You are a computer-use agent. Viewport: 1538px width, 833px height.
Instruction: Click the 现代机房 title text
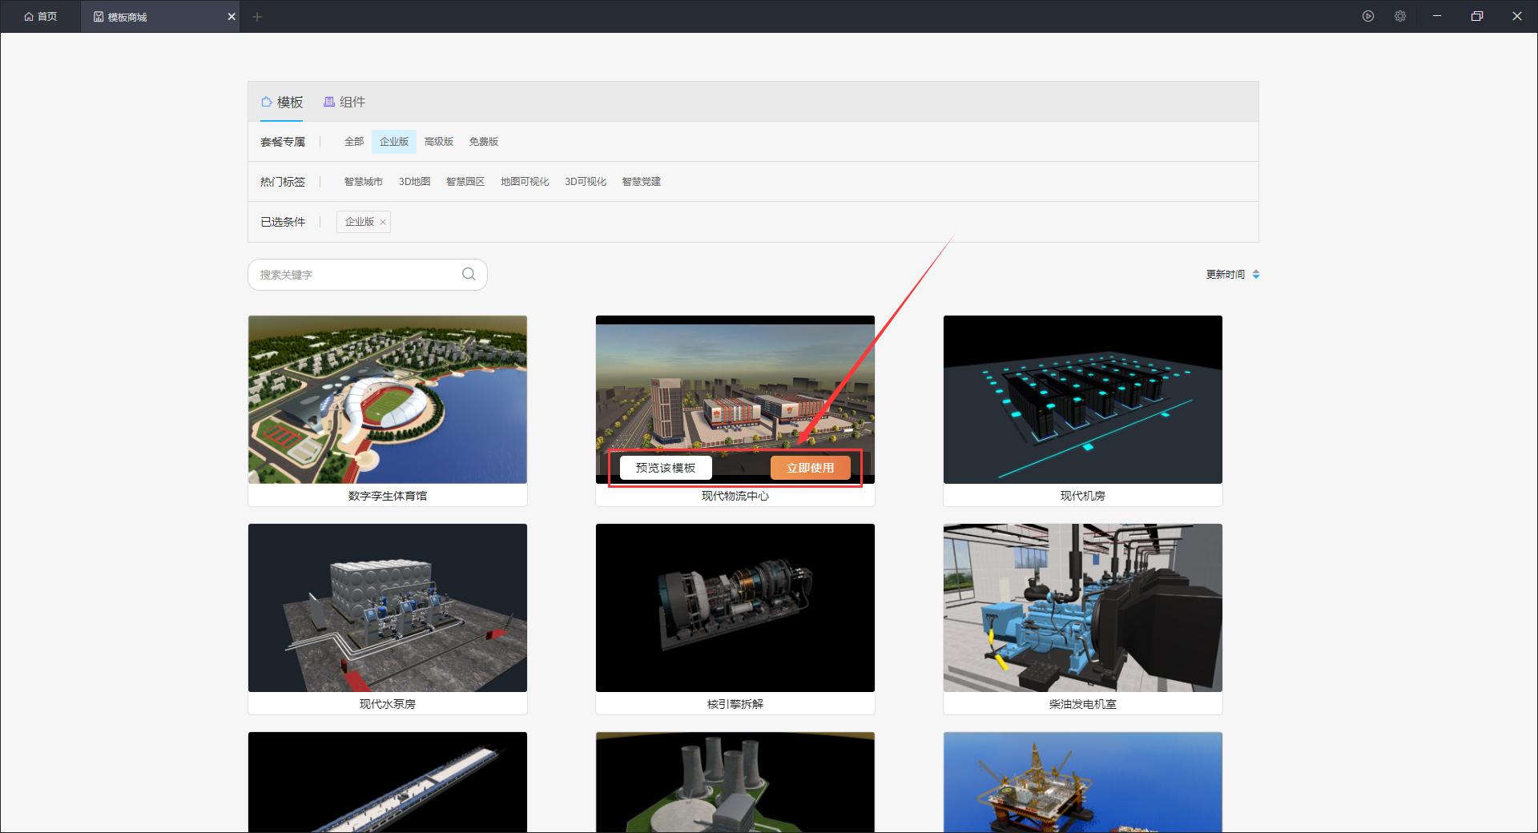(1083, 496)
